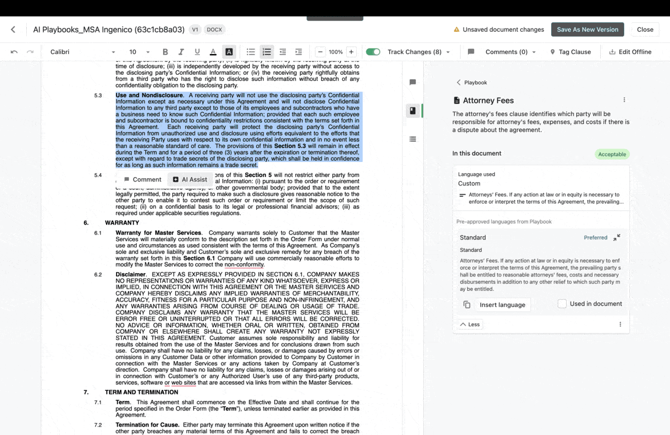The height and width of the screenshot is (435, 670).
Task: Click the Save As New Version button
Action: pyautogui.click(x=587, y=30)
